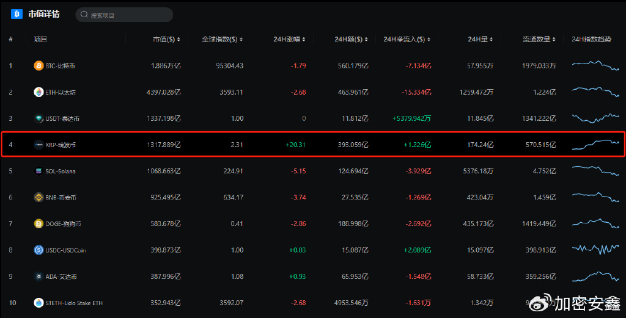The width and height of the screenshot is (626, 318).
Task: Sort by 24H涨幅 column
Action: [289, 39]
